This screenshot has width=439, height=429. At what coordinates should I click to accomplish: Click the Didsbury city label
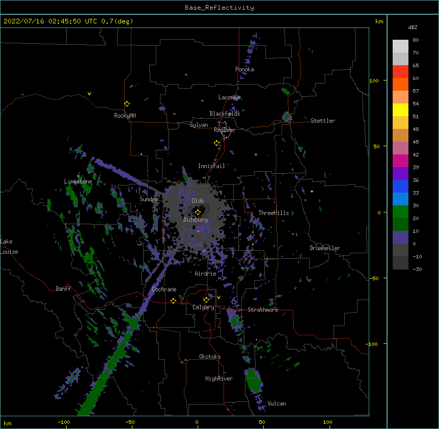click(196, 220)
